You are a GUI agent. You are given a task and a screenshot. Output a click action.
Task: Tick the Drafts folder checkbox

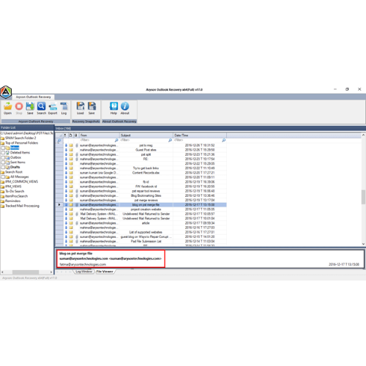(3, 167)
